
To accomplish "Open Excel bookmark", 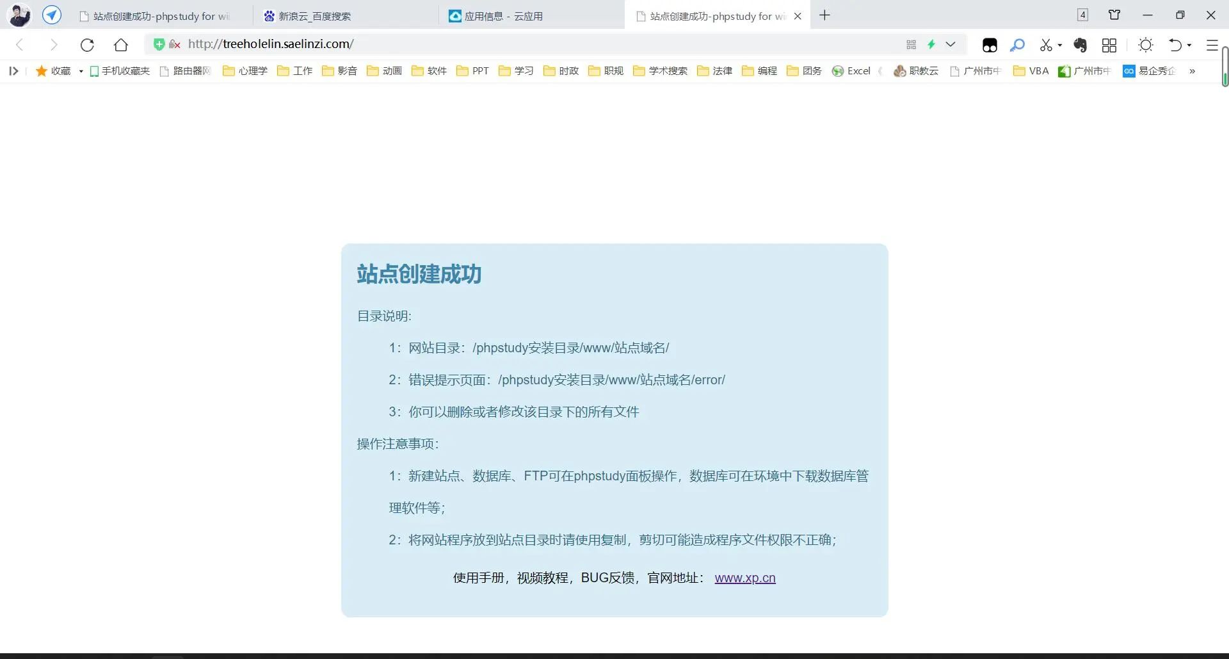I will click(851, 71).
